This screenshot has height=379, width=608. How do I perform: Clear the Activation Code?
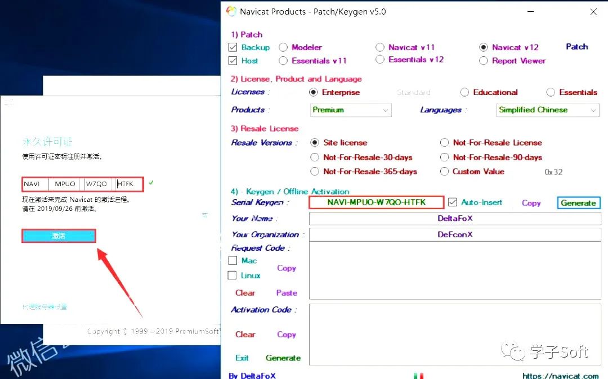point(245,334)
